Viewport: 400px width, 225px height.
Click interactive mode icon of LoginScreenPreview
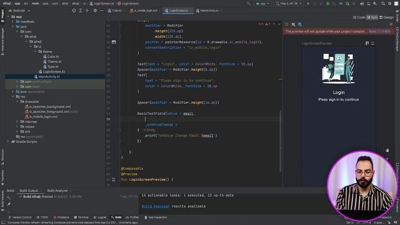click(x=367, y=43)
